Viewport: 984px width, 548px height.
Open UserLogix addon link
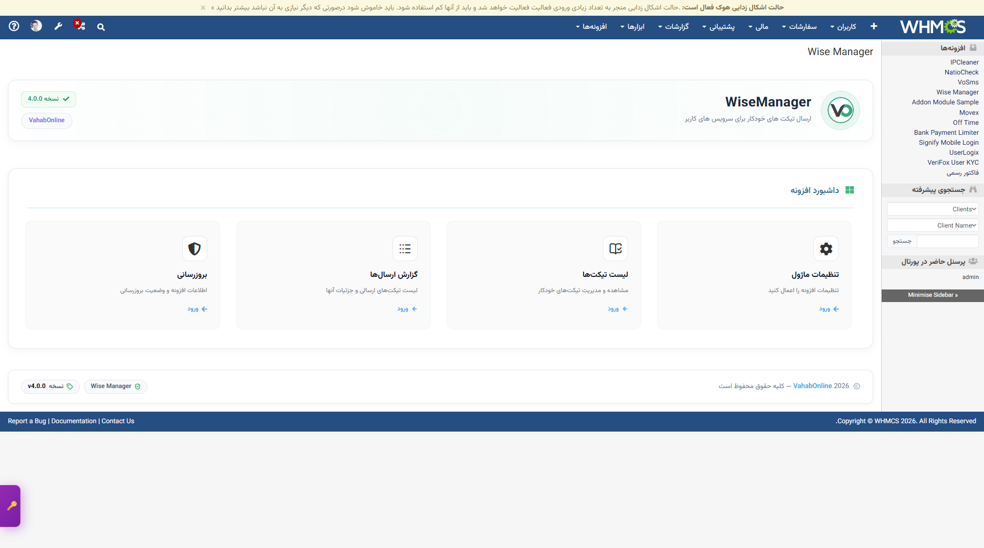pyautogui.click(x=964, y=153)
